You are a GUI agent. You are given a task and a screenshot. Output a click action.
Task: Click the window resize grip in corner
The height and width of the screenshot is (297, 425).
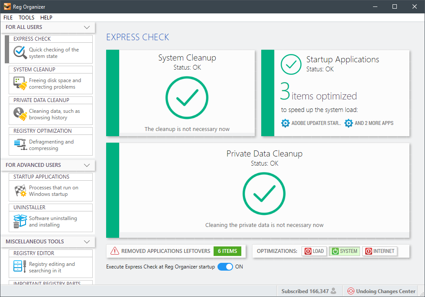point(422,294)
